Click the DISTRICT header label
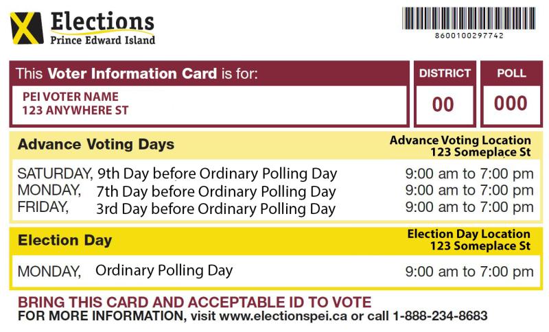 click(x=445, y=73)
